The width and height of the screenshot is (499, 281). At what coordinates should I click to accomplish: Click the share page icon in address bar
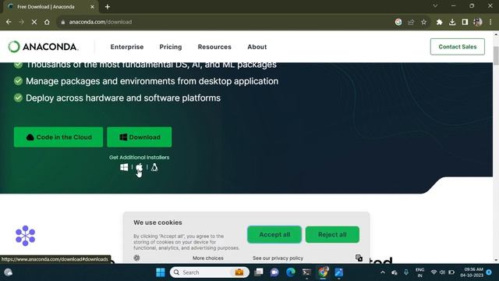(411, 22)
